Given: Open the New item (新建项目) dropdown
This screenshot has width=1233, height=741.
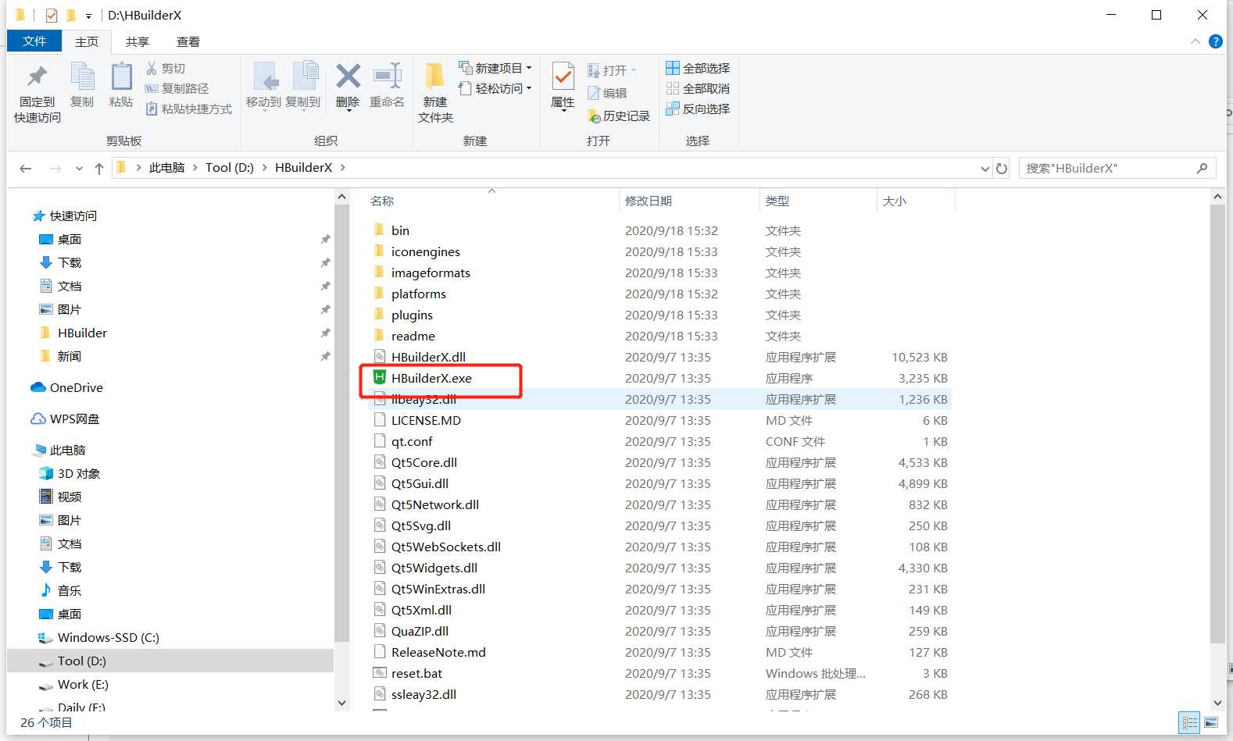Looking at the screenshot, I should coord(495,69).
